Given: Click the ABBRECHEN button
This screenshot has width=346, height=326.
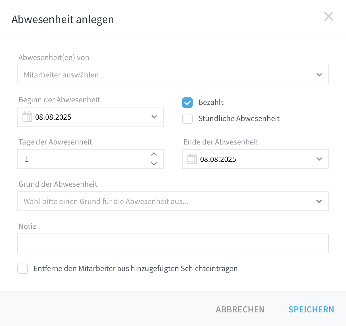Looking at the screenshot, I should click(x=240, y=310).
